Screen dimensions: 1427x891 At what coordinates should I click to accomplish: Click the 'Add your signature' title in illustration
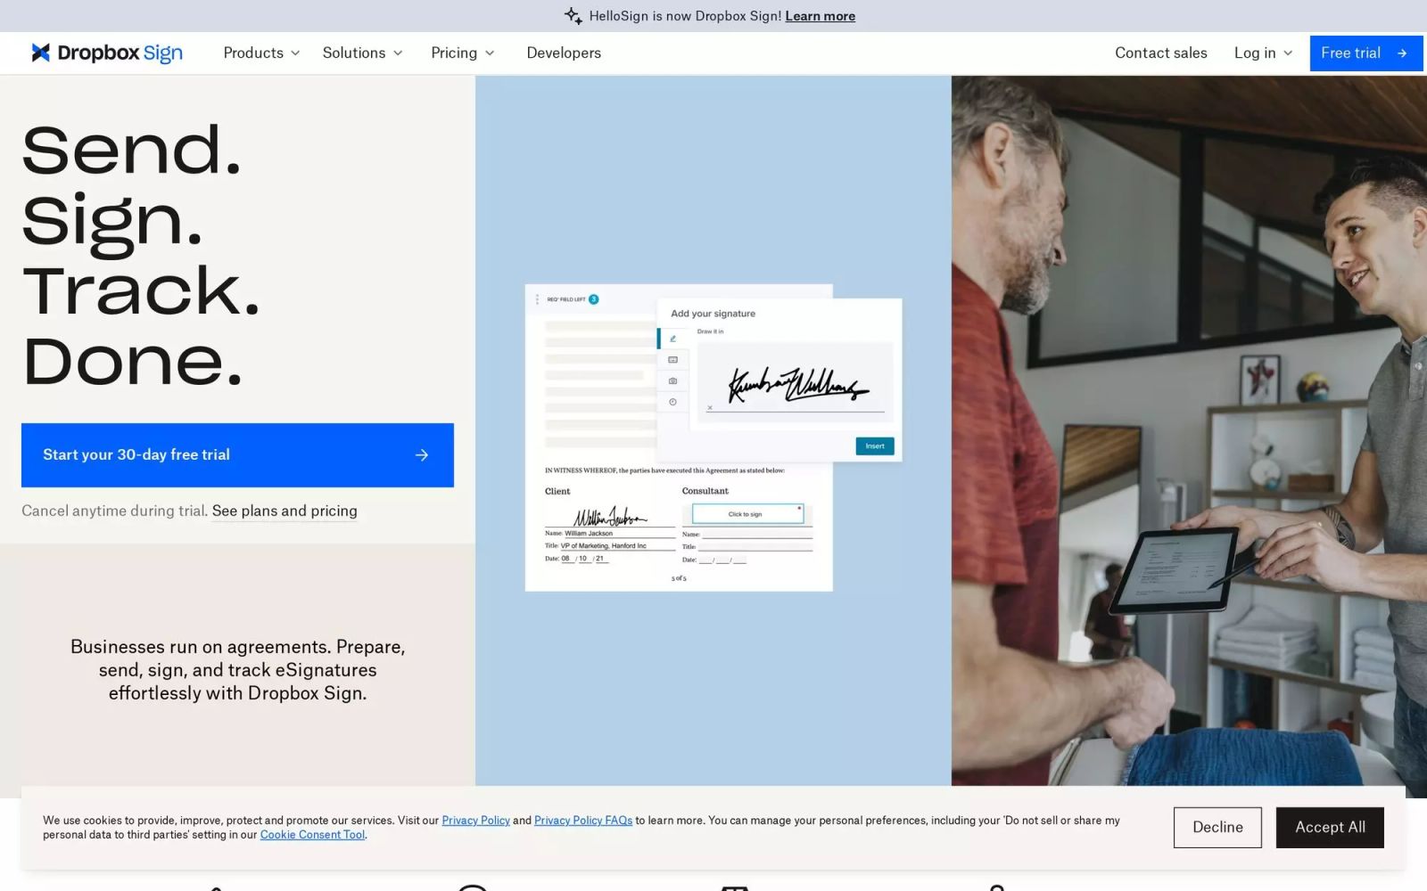[x=713, y=314]
